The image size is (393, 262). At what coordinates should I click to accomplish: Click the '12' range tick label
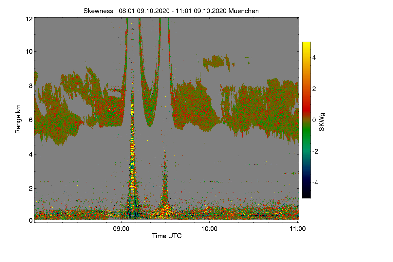[x=29, y=19]
